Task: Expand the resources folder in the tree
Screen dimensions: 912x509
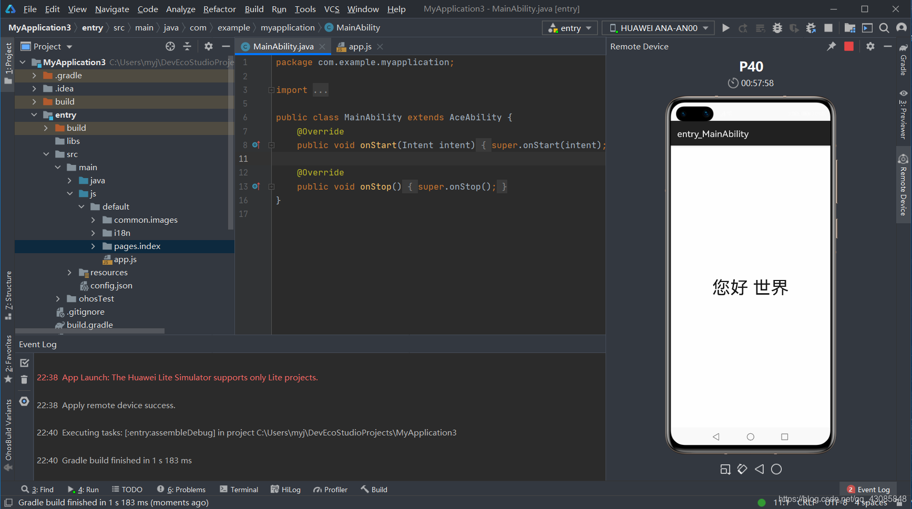Action: [69, 273]
